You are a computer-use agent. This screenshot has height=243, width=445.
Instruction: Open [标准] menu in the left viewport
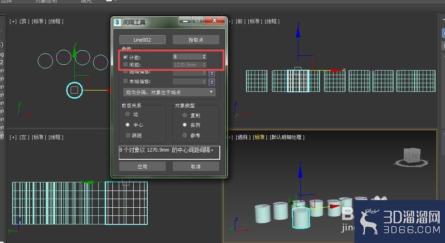[x=39, y=137]
